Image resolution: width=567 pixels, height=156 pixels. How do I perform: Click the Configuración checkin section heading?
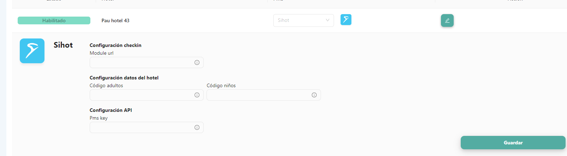pyautogui.click(x=115, y=45)
